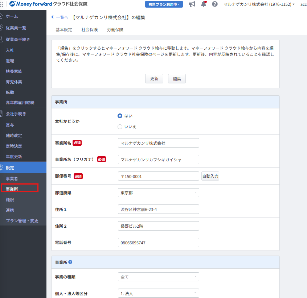Switch to the 労働保険 tab
Image resolution: width=307 pixels, height=298 pixels.
coord(115,30)
